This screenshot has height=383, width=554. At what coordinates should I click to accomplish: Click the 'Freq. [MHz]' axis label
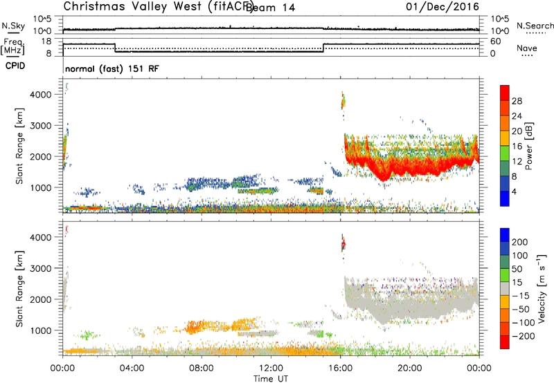(x=13, y=46)
